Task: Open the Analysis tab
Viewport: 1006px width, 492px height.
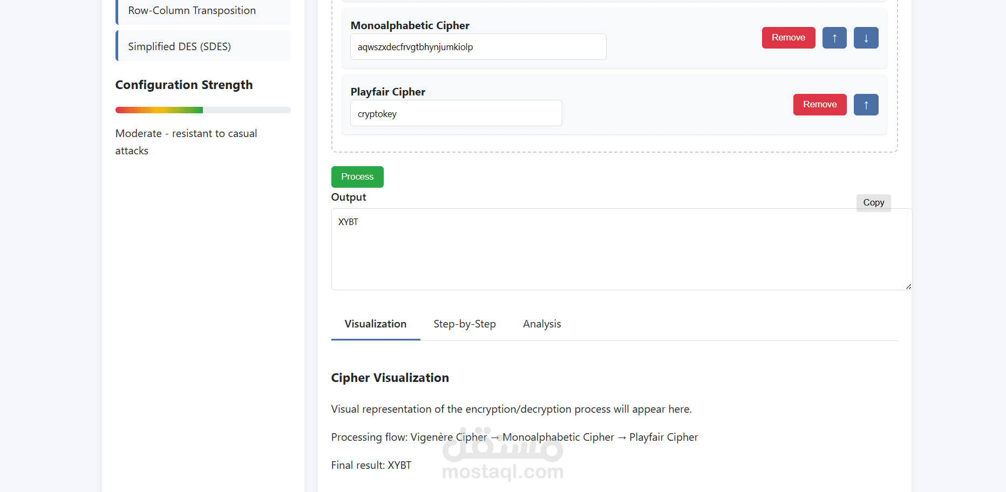Action: click(x=542, y=324)
